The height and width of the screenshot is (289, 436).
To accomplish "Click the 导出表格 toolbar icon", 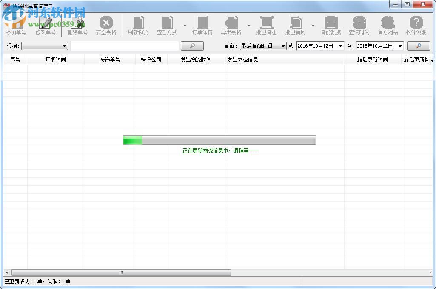I will (x=231, y=25).
